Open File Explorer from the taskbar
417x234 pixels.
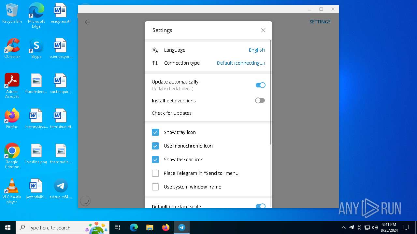point(150,227)
